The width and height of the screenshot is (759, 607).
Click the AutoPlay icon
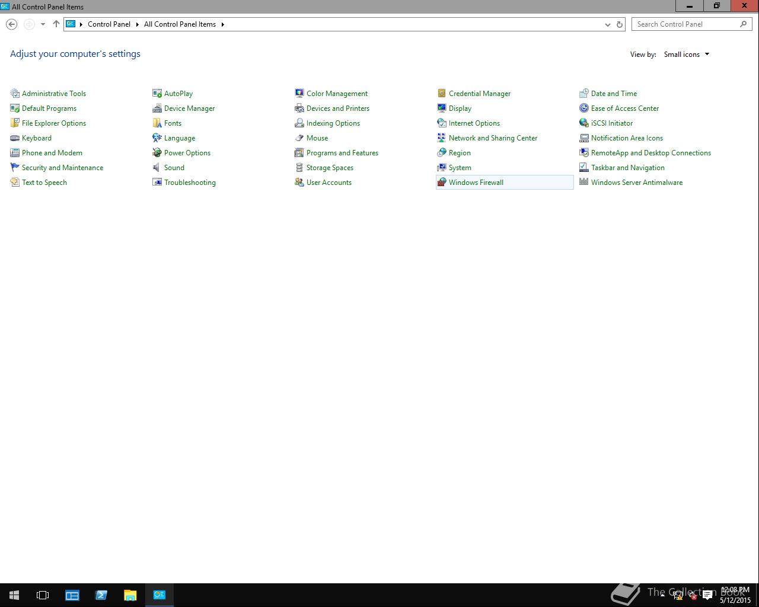[x=157, y=93]
